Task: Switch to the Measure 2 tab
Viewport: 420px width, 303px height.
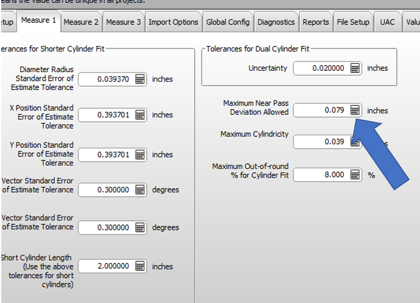Action: 81,22
